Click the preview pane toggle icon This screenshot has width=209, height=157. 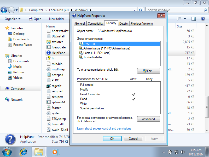[194, 19]
